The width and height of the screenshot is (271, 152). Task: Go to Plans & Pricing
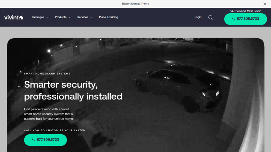click(108, 17)
